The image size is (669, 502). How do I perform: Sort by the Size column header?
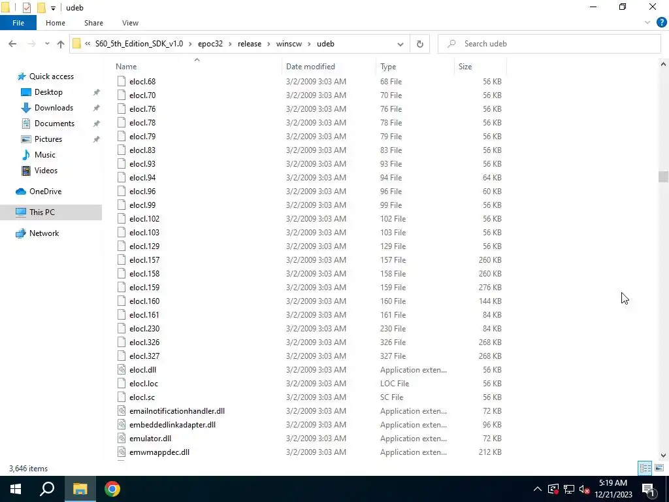(x=465, y=67)
